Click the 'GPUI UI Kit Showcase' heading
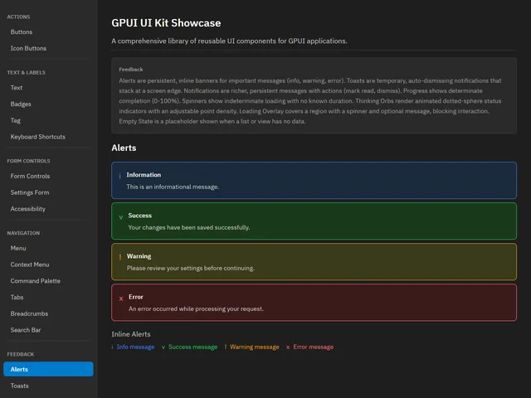Image resolution: width=531 pixels, height=398 pixels. [166, 23]
